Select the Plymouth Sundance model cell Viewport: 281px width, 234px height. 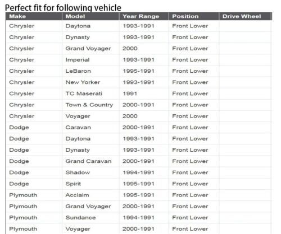(90, 218)
